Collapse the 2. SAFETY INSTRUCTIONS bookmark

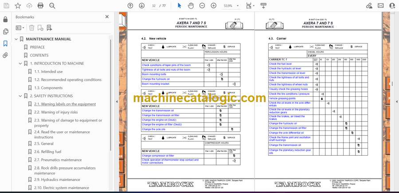20,96
